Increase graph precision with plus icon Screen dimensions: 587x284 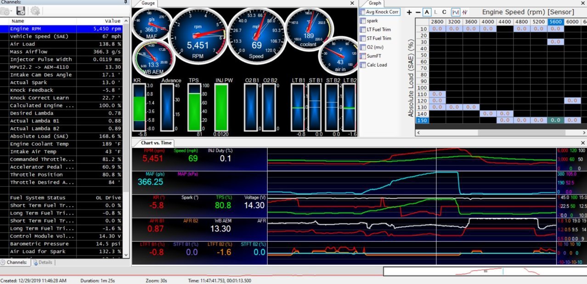[x=409, y=12]
